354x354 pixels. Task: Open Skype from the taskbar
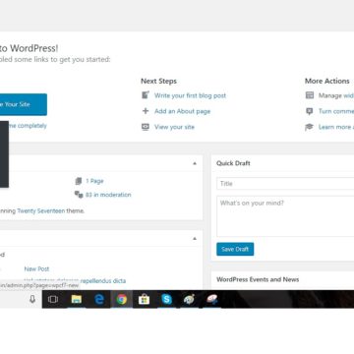click(166, 299)
